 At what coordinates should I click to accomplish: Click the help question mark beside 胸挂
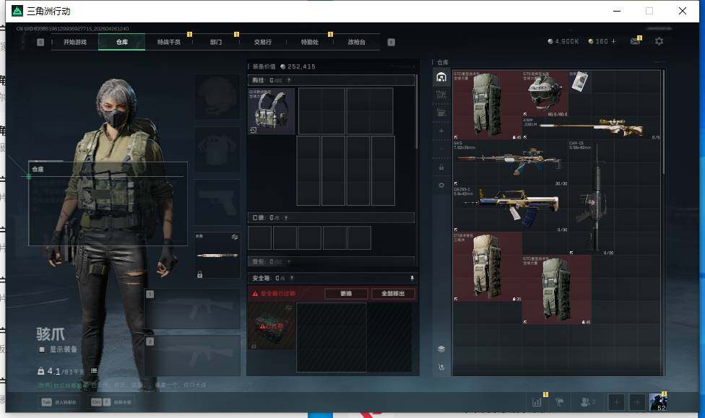point(289,80)
